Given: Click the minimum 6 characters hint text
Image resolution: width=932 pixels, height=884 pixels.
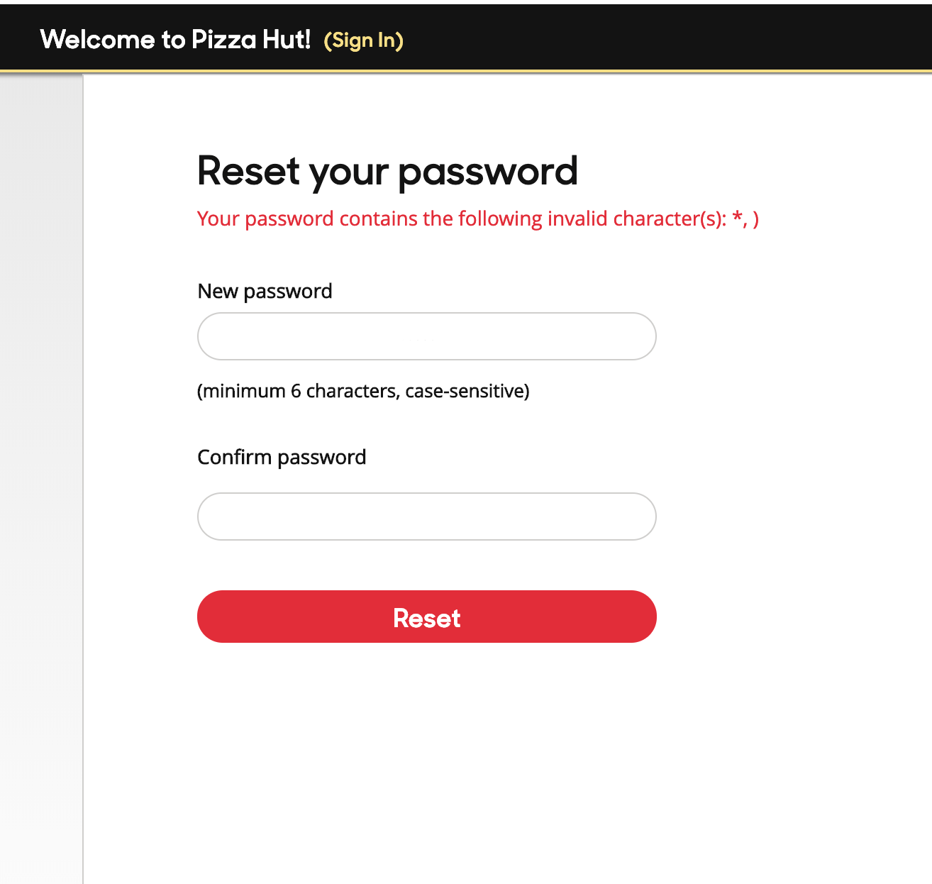Looking at the screenshot, I should pyautogui.click(x=363, y=391).
